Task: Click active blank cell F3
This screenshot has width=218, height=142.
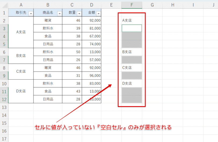Action: tap(132, 28)
